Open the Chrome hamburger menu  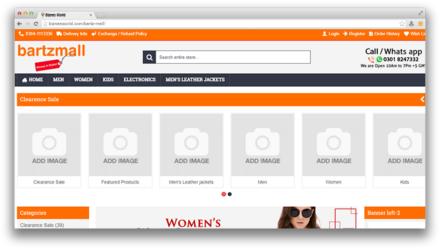[x=421, y=23]
